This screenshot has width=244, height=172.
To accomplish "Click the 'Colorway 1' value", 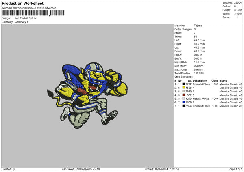I will coord(22,22).
